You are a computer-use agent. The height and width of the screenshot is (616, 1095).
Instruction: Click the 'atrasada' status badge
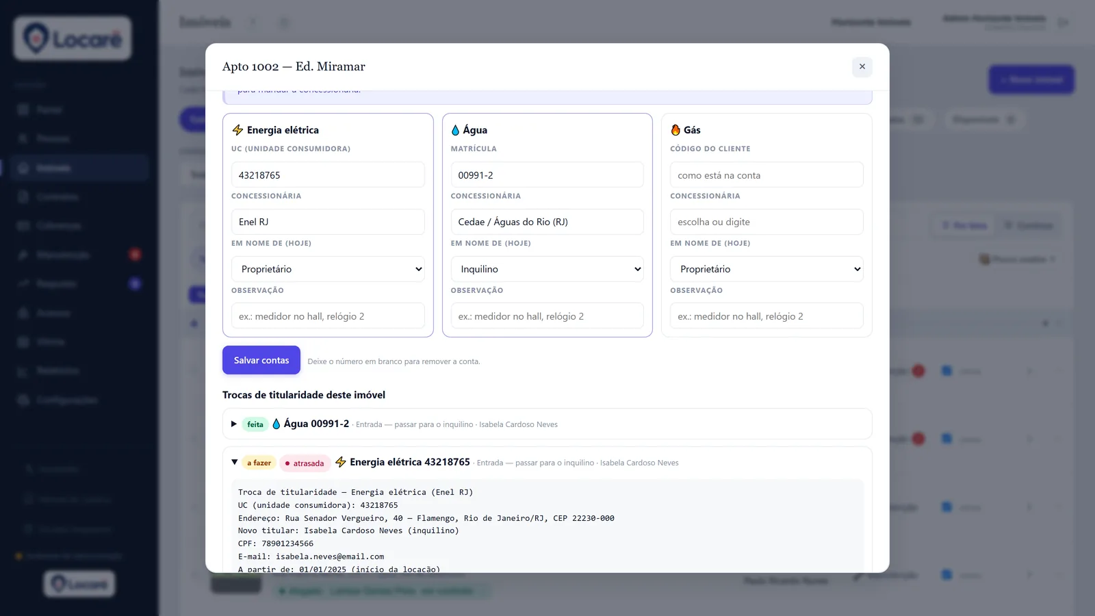(x=305, y=463)
